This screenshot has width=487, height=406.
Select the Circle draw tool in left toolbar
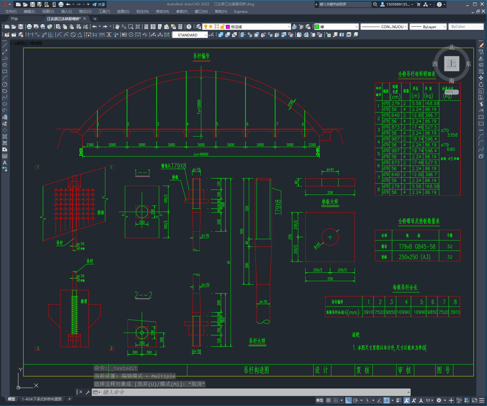(5, 84)
